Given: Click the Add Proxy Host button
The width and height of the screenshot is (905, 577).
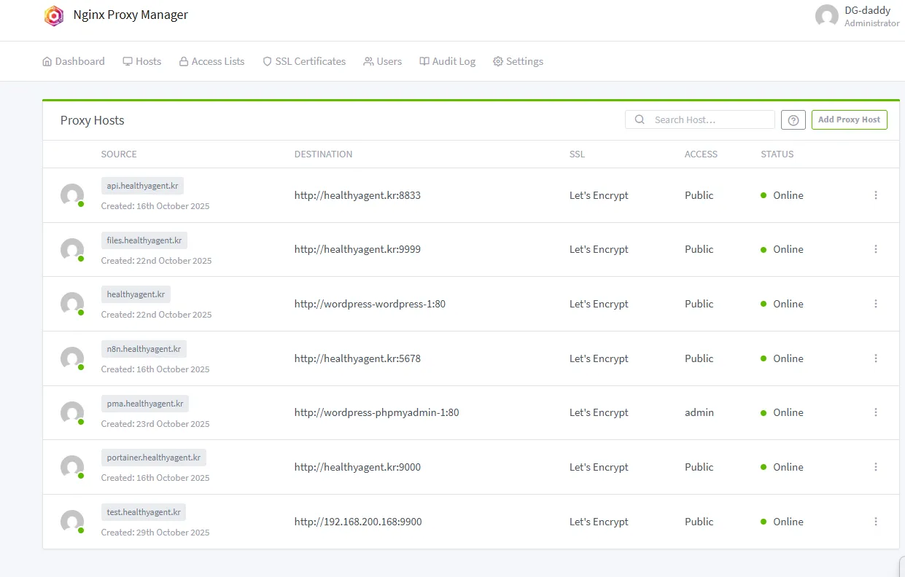Looking at the screenshot, I should [849, 119].
